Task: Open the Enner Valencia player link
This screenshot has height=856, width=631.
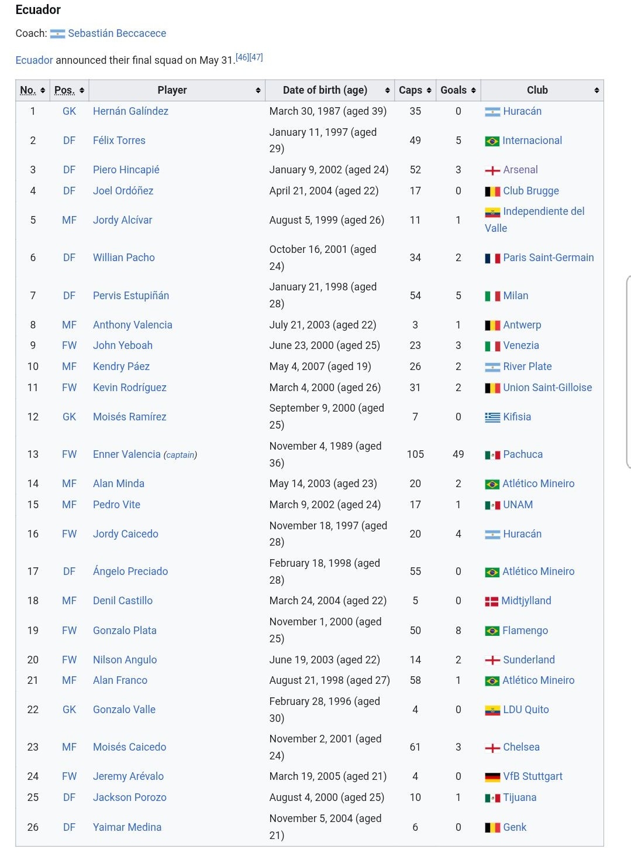Action: click(x=126, y=454)
